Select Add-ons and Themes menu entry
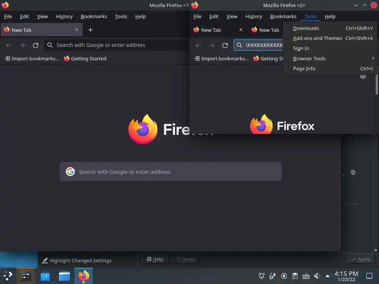This screenshot has width=379, height=284. (330, 38)
